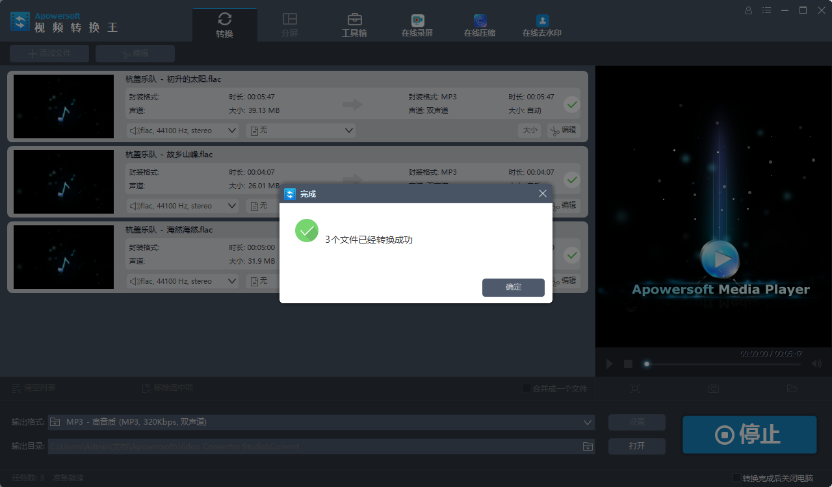Click the 添加文件 button
Screen dimensions: 832x487
pyautogui.click(x=49, y=53)
